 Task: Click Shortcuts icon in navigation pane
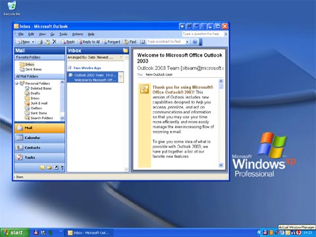pyautogui.click(x=56, y=168)
